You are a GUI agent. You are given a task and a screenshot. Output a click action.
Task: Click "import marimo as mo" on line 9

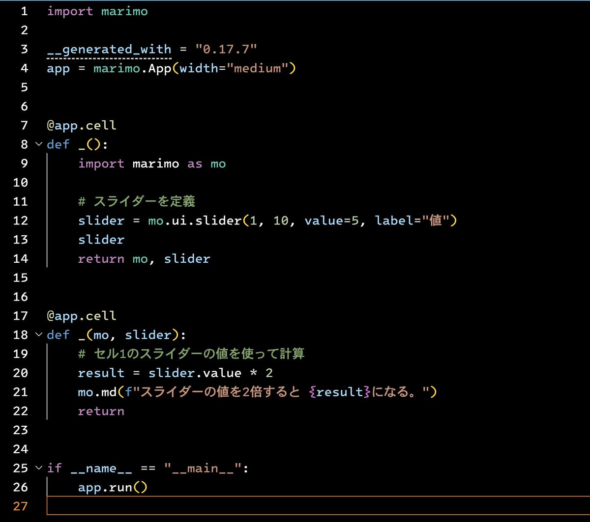point(152,164)
